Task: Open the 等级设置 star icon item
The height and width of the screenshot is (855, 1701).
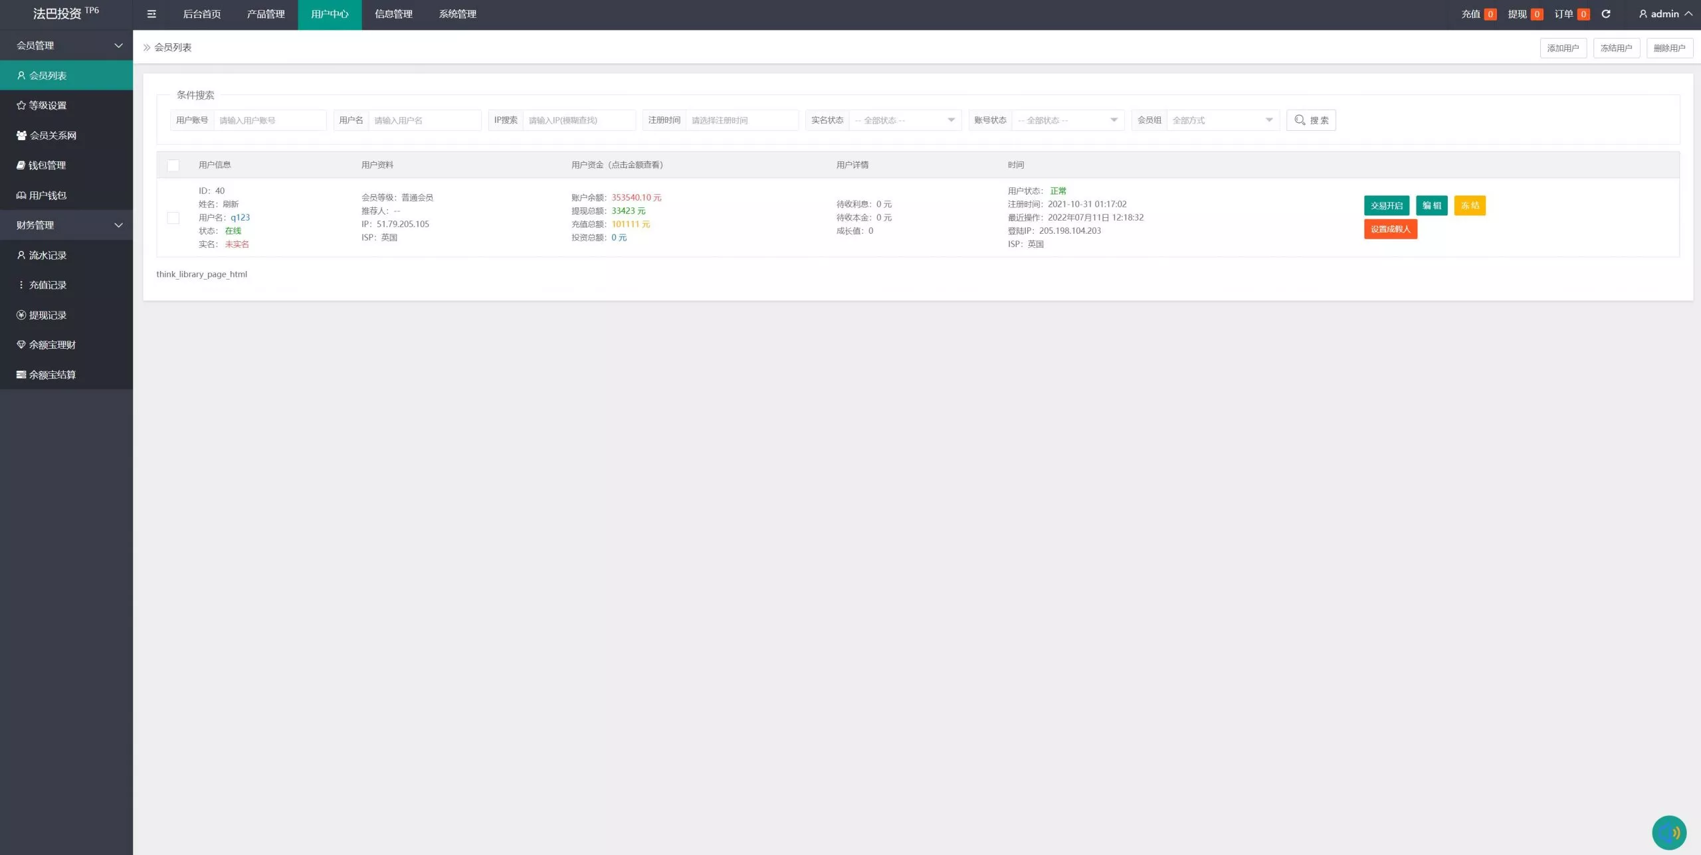Action: point(47,105)
